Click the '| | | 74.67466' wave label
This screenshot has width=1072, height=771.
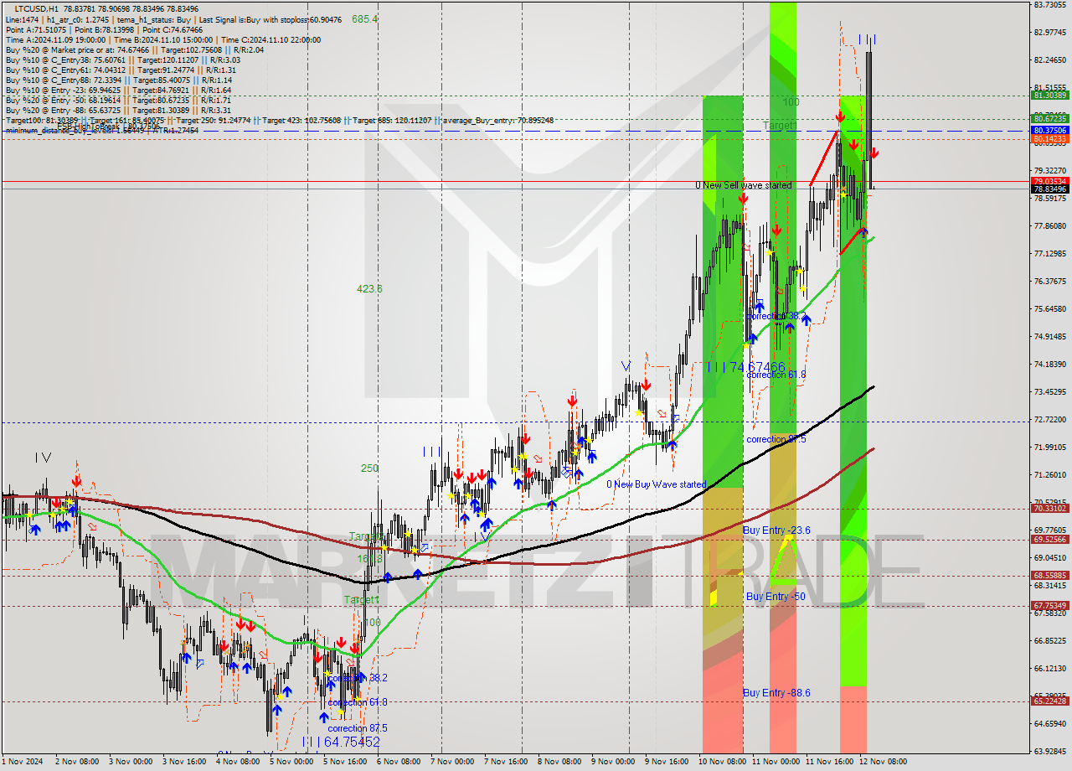coord(745,367)
